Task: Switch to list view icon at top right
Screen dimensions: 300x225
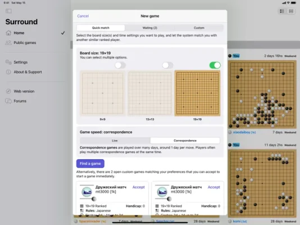Action: (282, 11)
